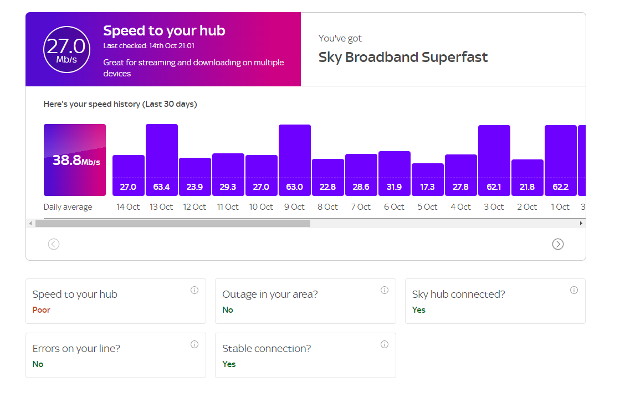The height and width of the screenshot is (393, 630).
Task: Select the circular 27.0 Mb/s speed badge
Action: [x=66, y=49]
